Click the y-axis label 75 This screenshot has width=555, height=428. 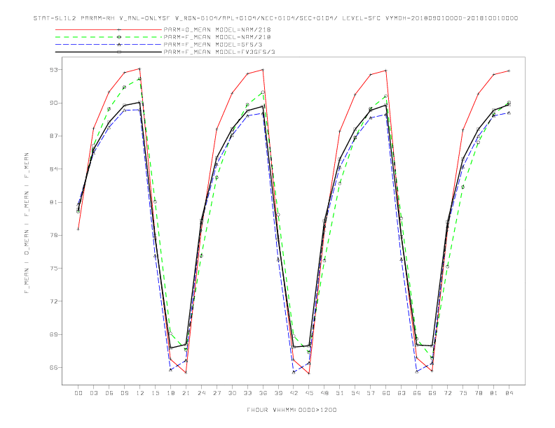click(53, 269)
